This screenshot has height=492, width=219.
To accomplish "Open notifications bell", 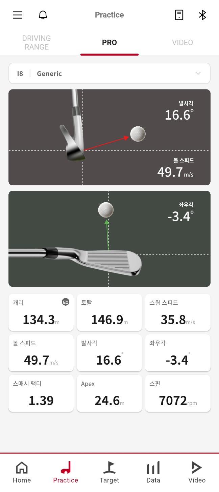I will tap(43, 15).
